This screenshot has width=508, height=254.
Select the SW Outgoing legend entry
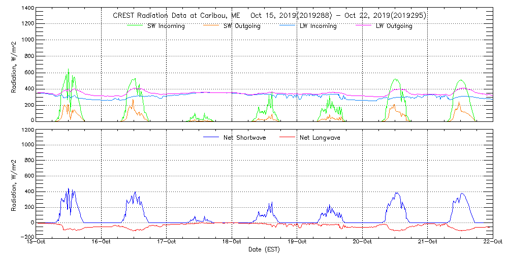242,26
